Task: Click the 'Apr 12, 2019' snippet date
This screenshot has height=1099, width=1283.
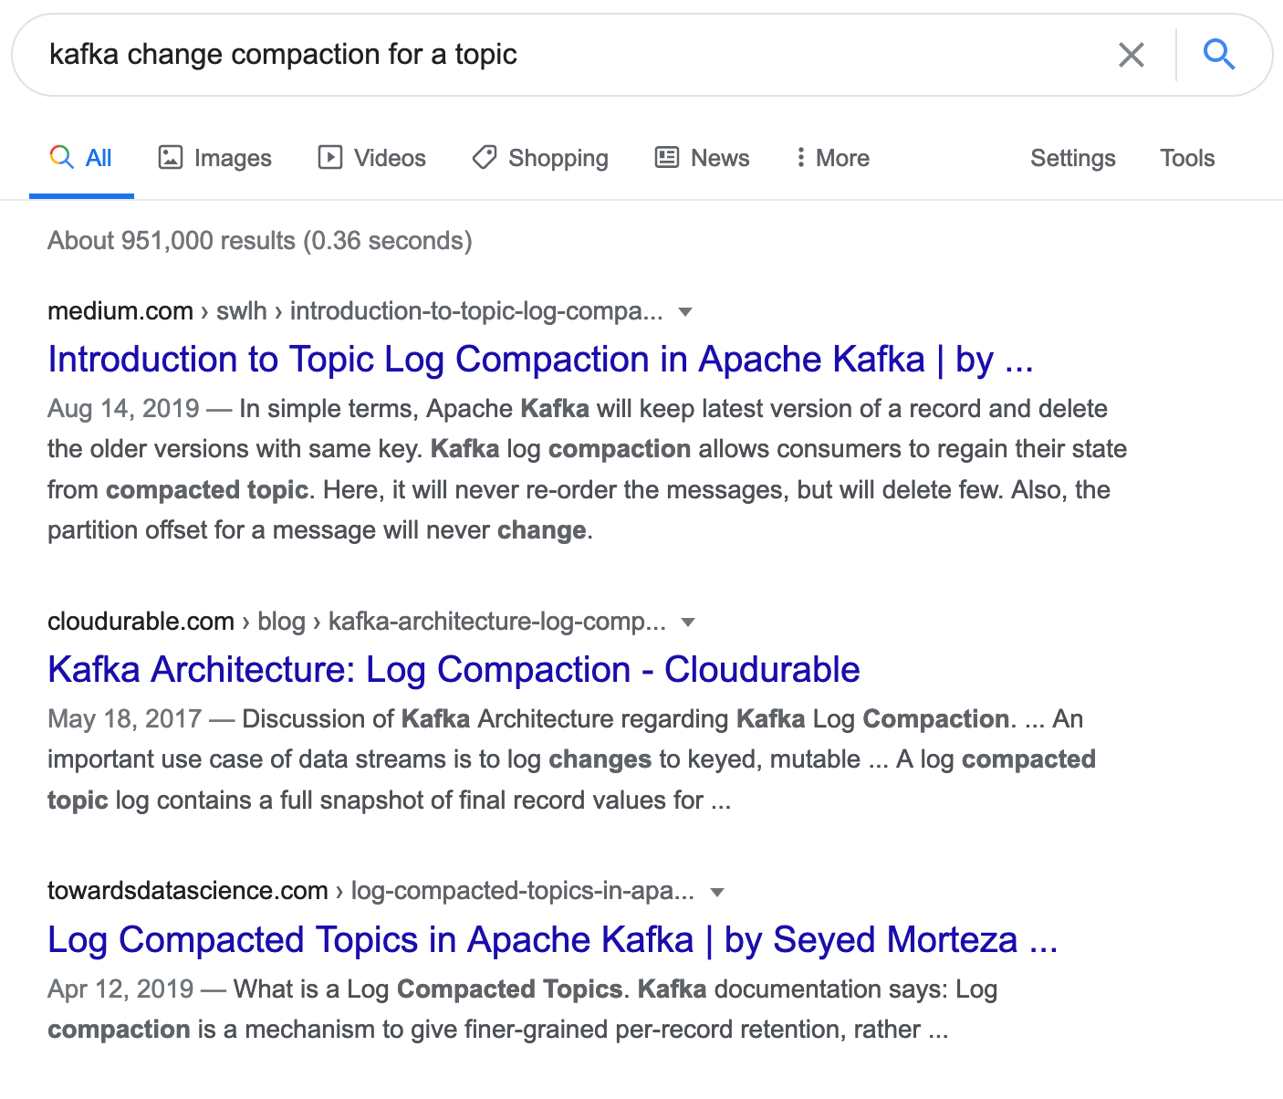Action: [120, 989]
